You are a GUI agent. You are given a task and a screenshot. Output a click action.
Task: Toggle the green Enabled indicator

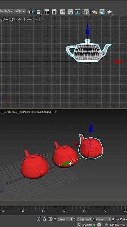pos(94,225)
